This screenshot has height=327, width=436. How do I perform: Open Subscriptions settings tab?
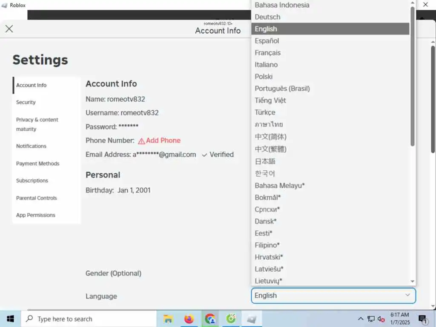coord(46,181)
